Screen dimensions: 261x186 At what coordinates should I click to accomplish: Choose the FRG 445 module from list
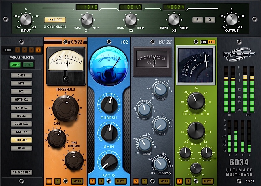click(21, 140)
